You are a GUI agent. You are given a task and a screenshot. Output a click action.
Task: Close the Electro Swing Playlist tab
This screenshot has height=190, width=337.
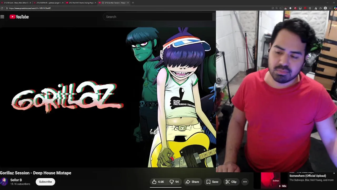pyautogui.click(x=95, y=3)
